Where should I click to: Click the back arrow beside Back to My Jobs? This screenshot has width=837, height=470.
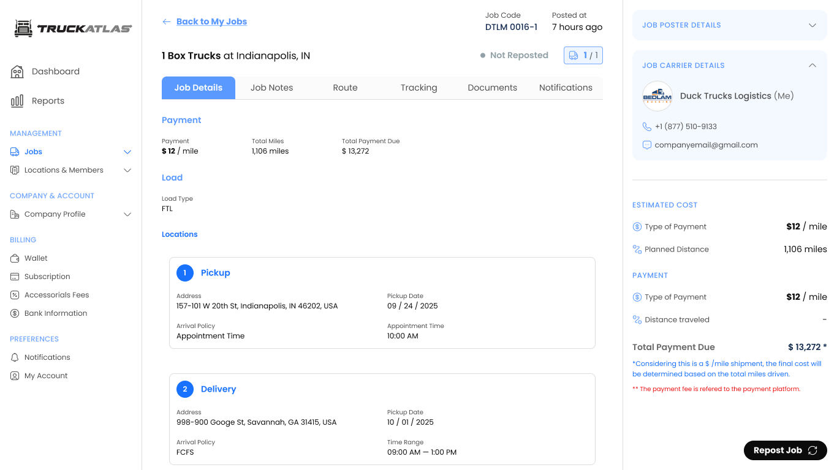[x=166, y=21]
